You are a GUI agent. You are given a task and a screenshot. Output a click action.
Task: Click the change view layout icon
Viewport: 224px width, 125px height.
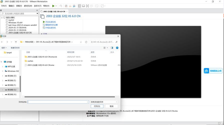pos(105,48)
